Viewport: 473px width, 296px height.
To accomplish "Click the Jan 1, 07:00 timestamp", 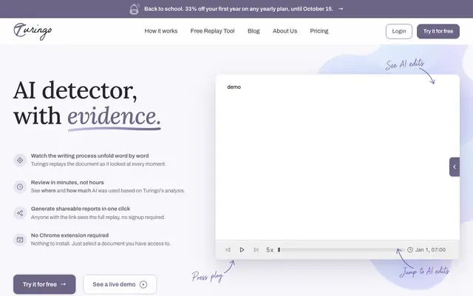I will point(430,250).
